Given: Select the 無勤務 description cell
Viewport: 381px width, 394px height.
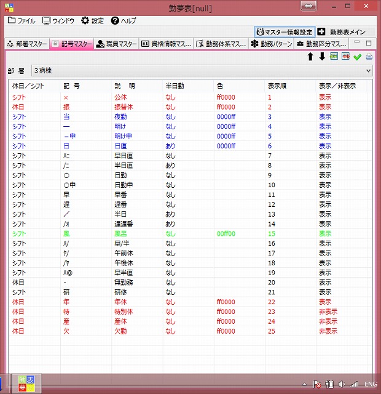Looking at the screenshot, I should coord(124,283).
